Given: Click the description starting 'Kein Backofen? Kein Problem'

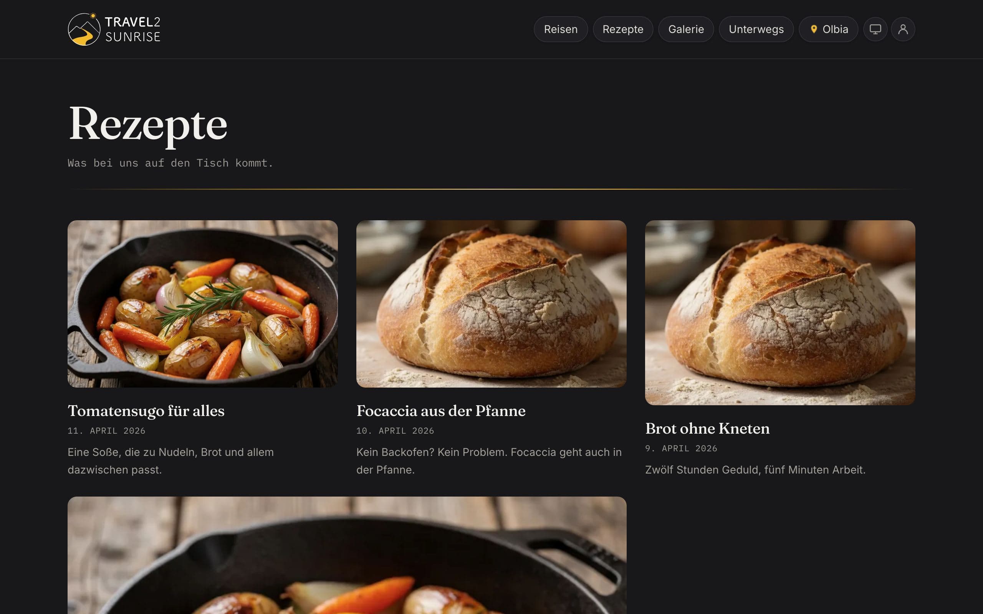Looking at the screenshot, I should tap(489, 461).
